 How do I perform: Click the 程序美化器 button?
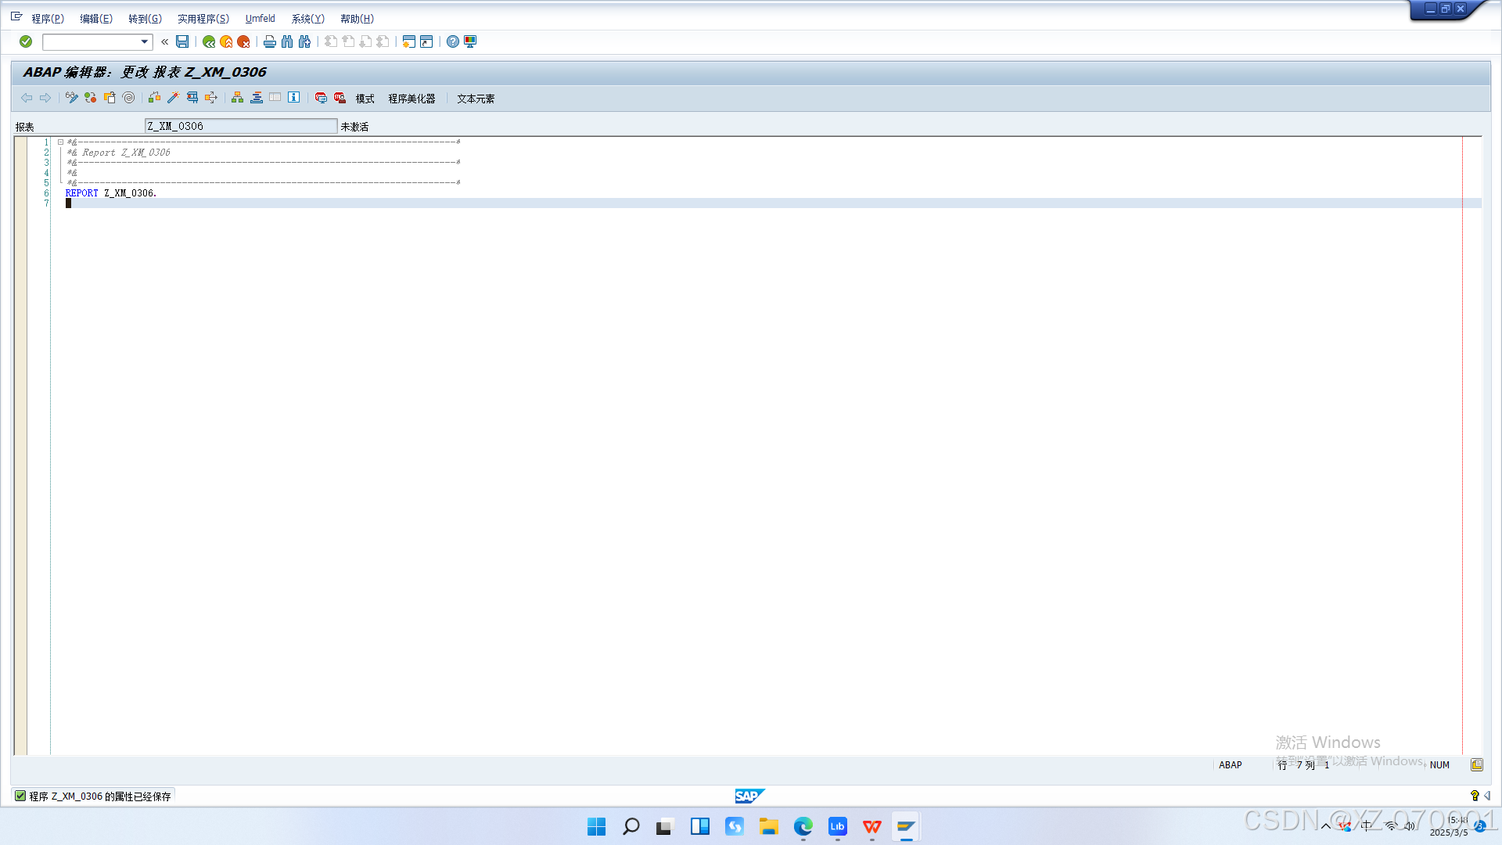[x=411, y=99]
